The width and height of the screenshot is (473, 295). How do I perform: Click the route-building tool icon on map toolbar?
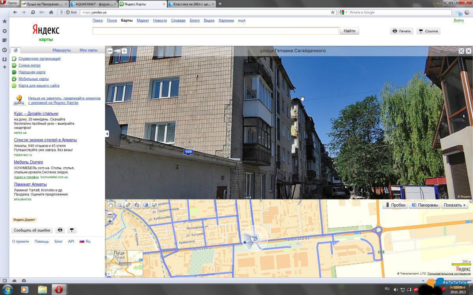[137, 205]
